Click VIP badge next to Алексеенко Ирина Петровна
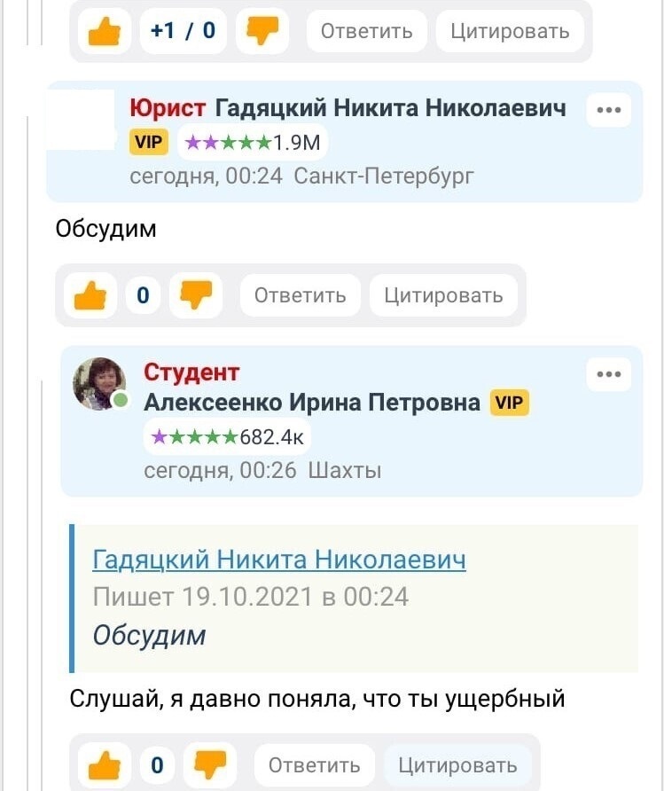 pos(510,403)
